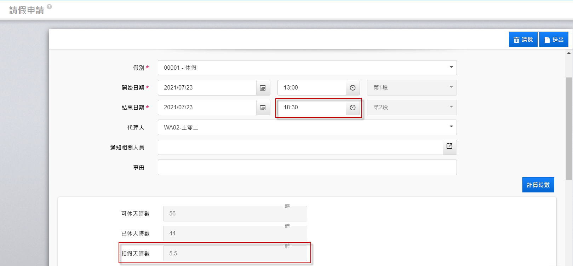The image size is (573, 266).
Task: Focus the 通知相關人員 input field
Action: [x=300, y=147]
